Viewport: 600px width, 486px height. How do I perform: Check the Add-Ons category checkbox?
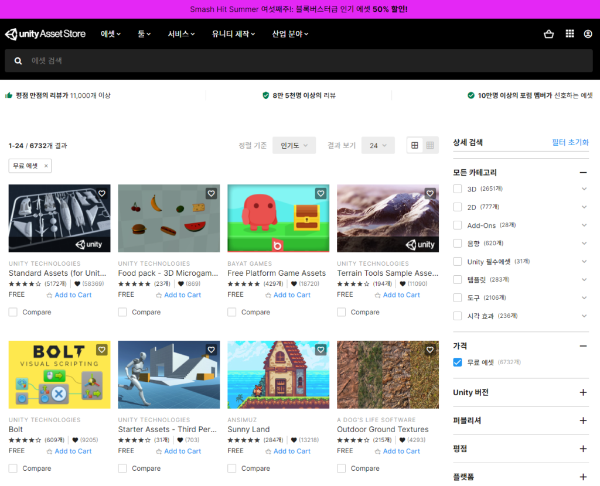click(458, 225)
